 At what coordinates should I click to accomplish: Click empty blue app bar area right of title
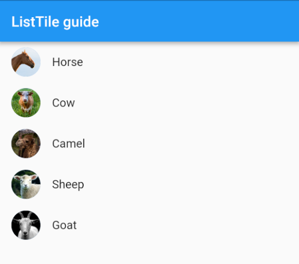click(199, 22)
